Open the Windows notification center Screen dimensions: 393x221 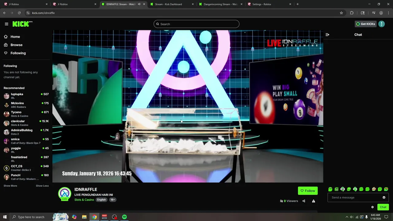386,217
